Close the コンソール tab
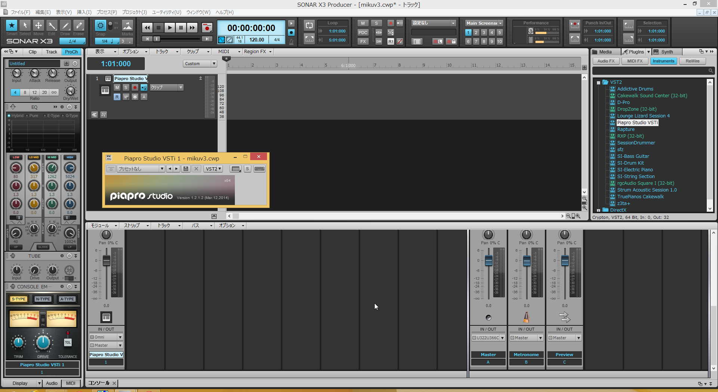The image size is (718, 392). [x=114, y=383]
